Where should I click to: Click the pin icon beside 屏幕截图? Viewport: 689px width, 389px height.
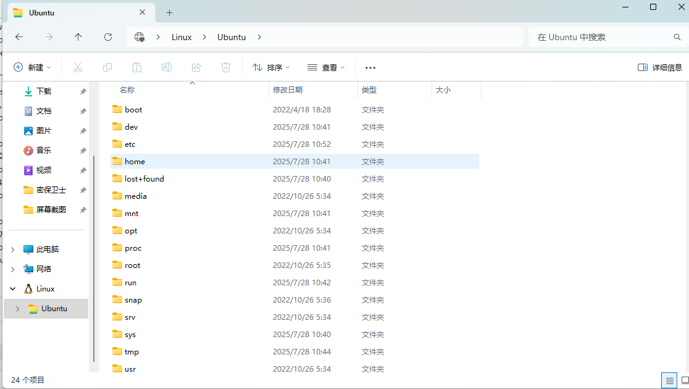[83, 210]
